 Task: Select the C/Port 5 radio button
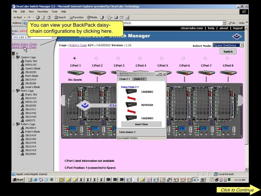pyautogui.click(x=162, y=58)
